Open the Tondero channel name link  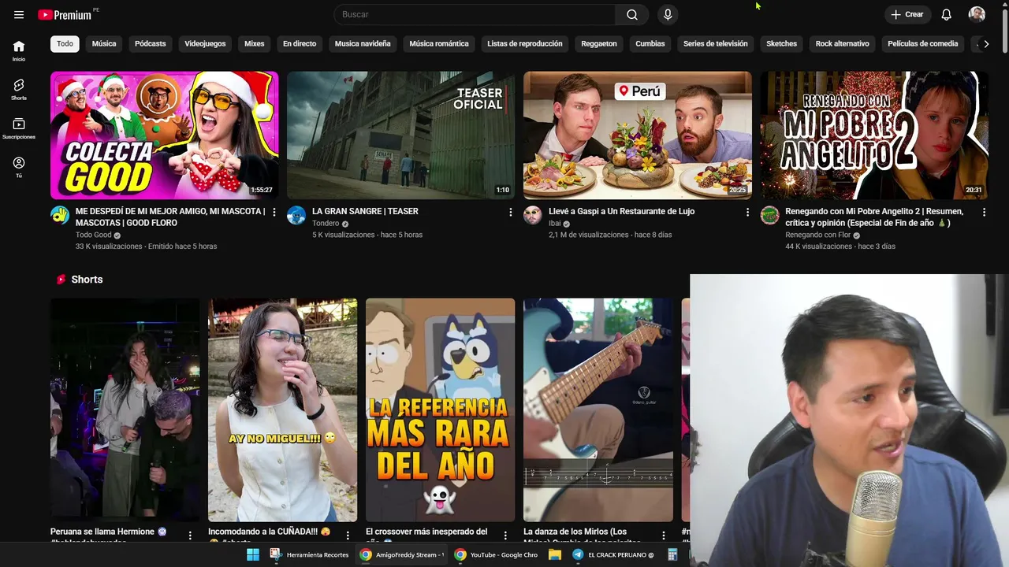pyautogui.click(x=326, y=223)
